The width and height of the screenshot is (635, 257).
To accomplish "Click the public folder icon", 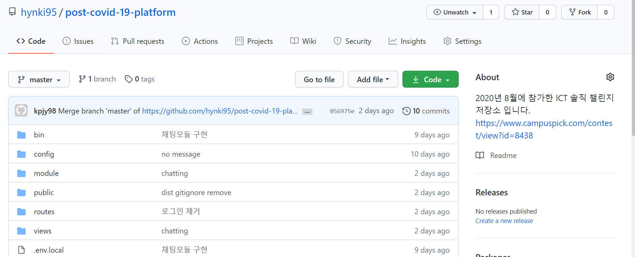I will (22, 192).
